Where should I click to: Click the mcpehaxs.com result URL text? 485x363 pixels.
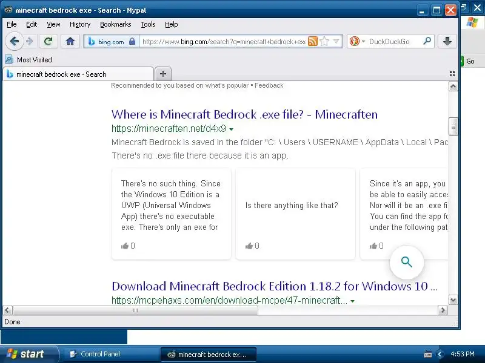click(229, 300)
